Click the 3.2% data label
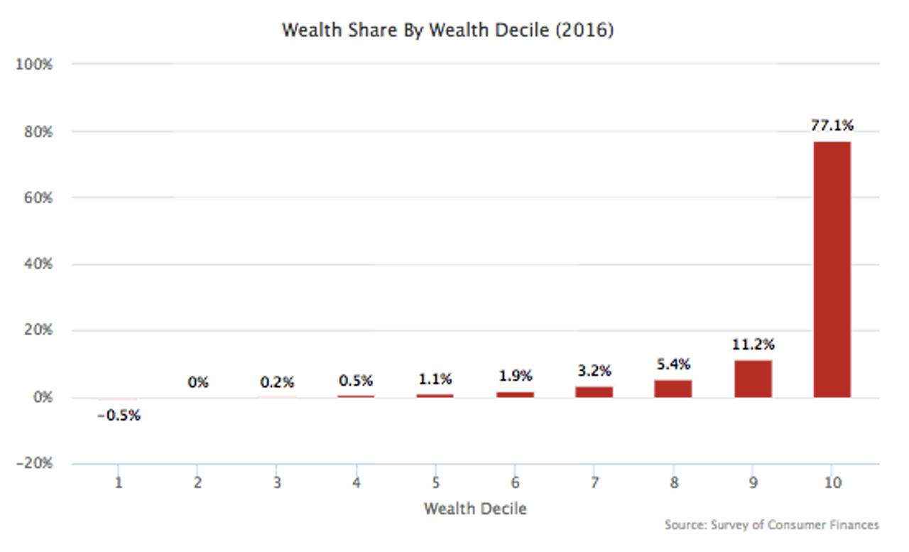909x552 pixels. coord(594,371)
